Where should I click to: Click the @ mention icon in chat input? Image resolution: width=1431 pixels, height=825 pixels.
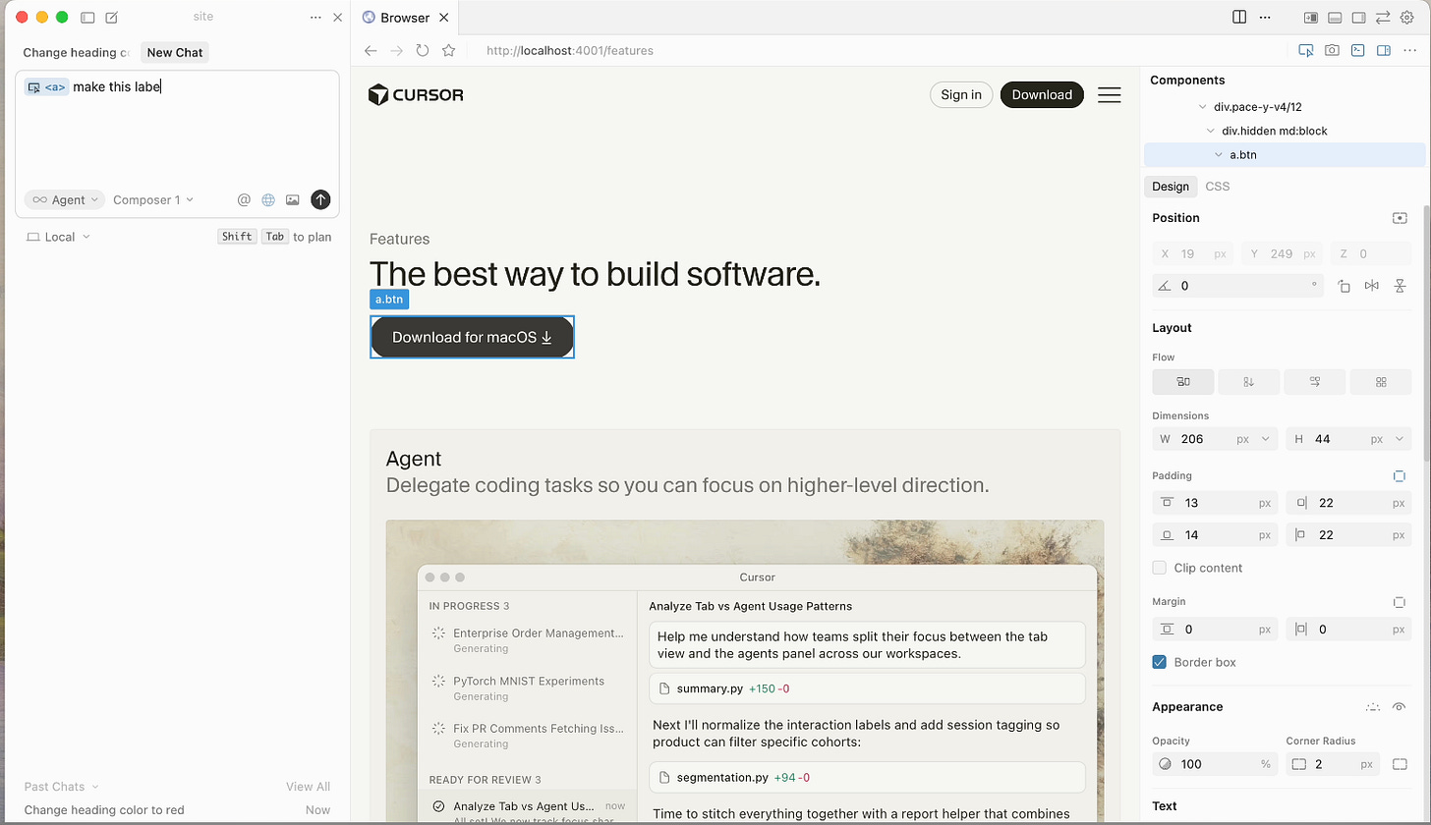click(245, 199)
